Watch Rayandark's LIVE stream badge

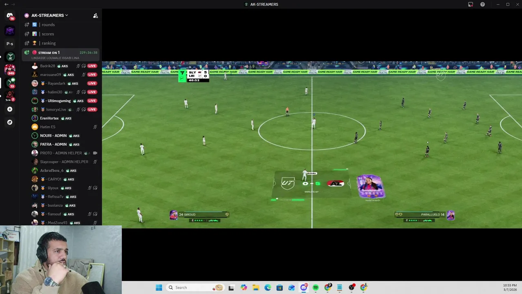92,83
